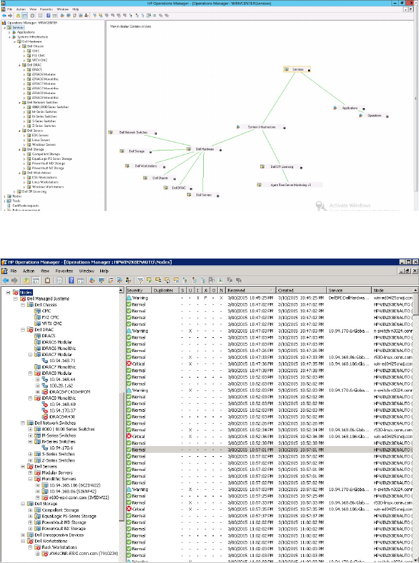
Task: Select Dell SPI Licensing in Services tree
Action: 34,191
